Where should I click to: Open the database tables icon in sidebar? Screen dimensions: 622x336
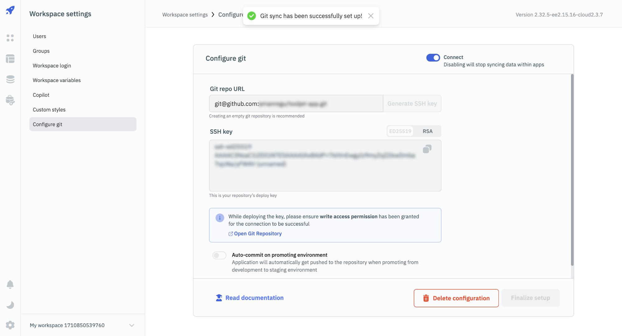coord(10,59)
